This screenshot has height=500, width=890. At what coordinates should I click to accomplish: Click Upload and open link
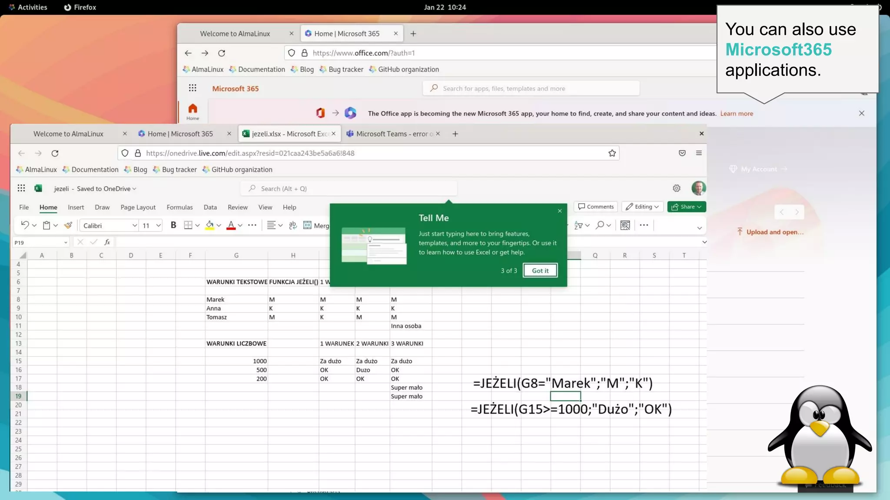click(770, 232)
